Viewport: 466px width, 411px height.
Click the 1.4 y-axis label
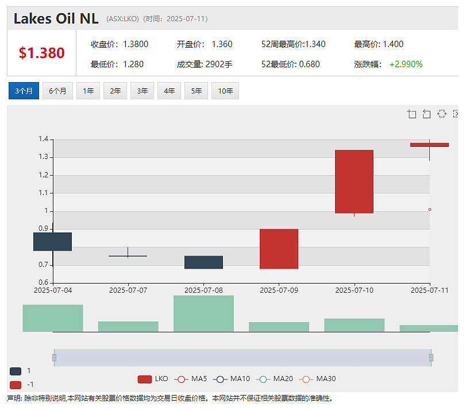point(43,139)
